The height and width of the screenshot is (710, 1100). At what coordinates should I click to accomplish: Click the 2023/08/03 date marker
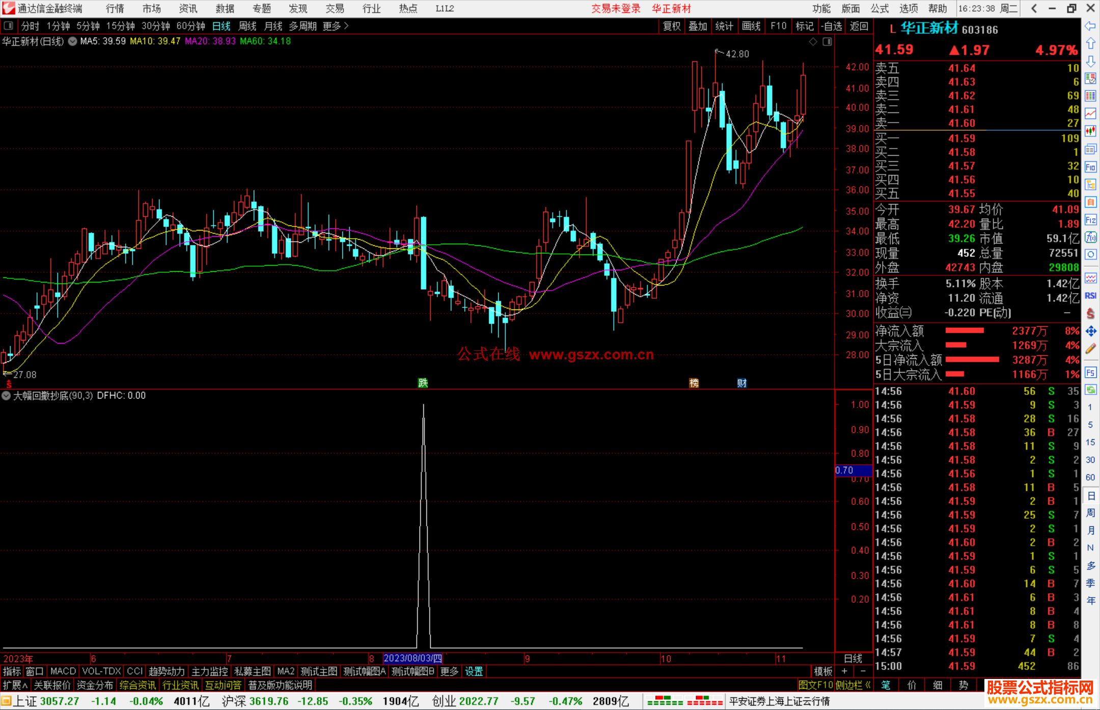pos(413,658)
